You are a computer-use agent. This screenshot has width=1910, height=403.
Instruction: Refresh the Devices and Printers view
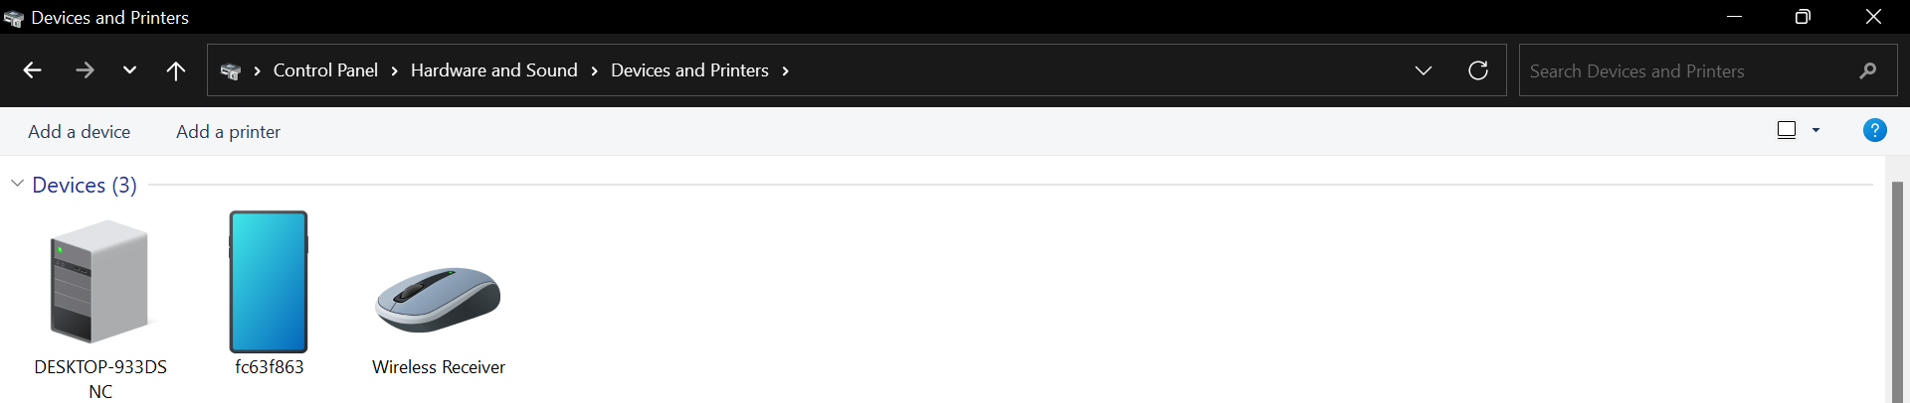pos(1478,70)
